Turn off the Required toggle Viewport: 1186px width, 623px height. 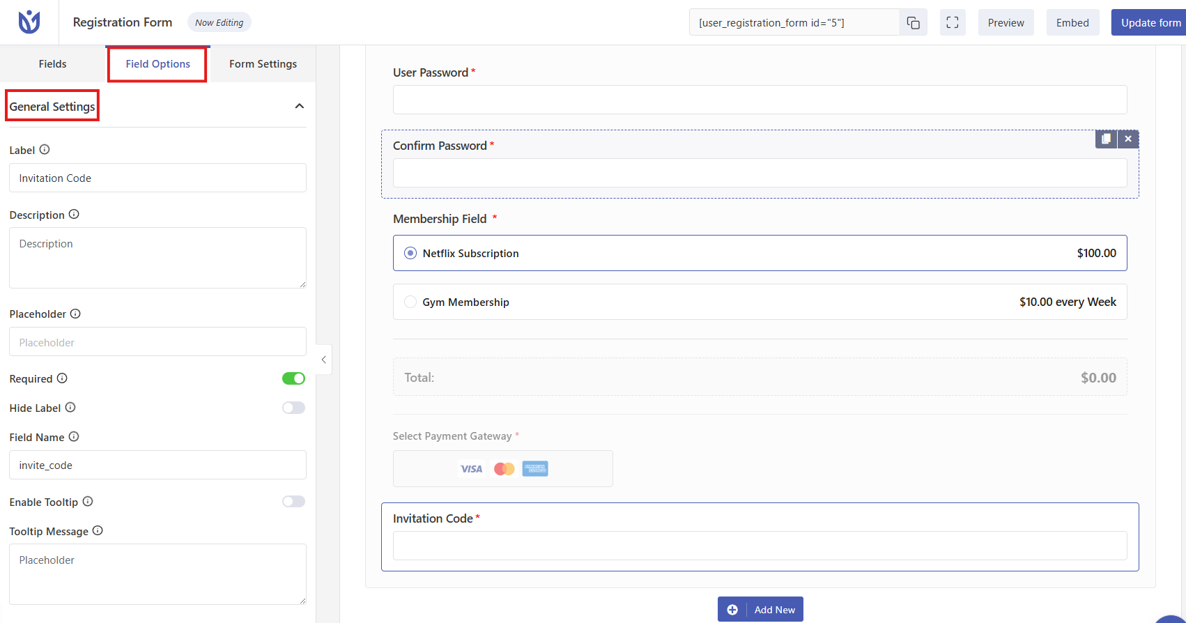pyautogui.click(x=293, y=378)
